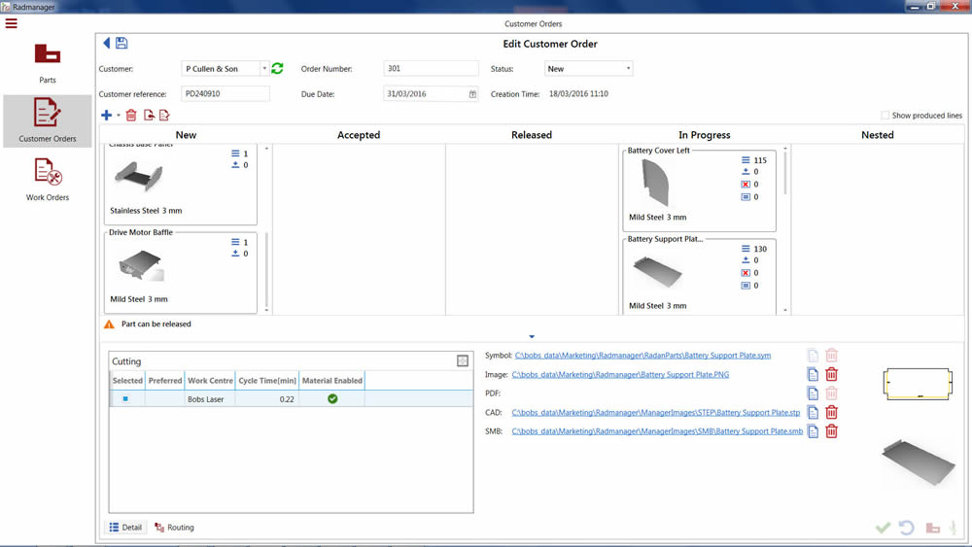This screenshot has height=547, width=972.
Task: Open the Battery Support Plate.stp CAD link
Action: (x=655, y=413)
